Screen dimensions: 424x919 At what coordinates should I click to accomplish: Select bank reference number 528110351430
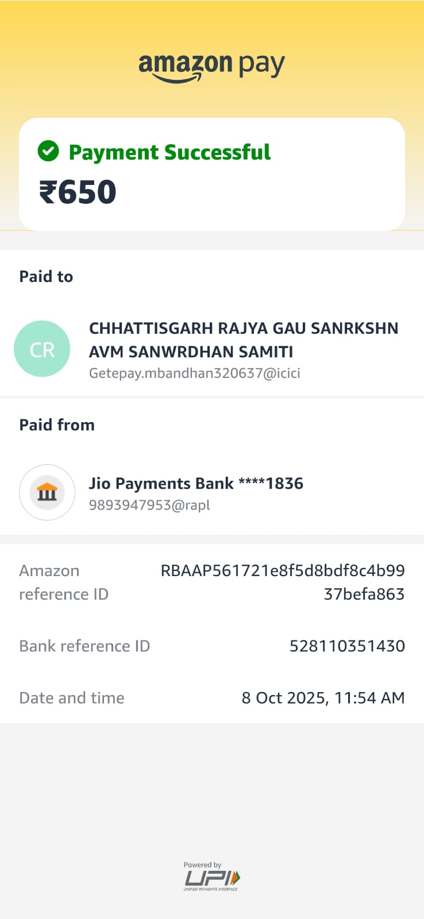click(x=347, y=646)
